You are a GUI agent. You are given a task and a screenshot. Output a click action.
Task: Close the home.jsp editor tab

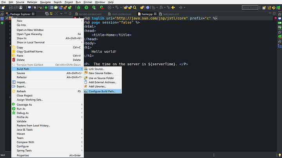155,14
